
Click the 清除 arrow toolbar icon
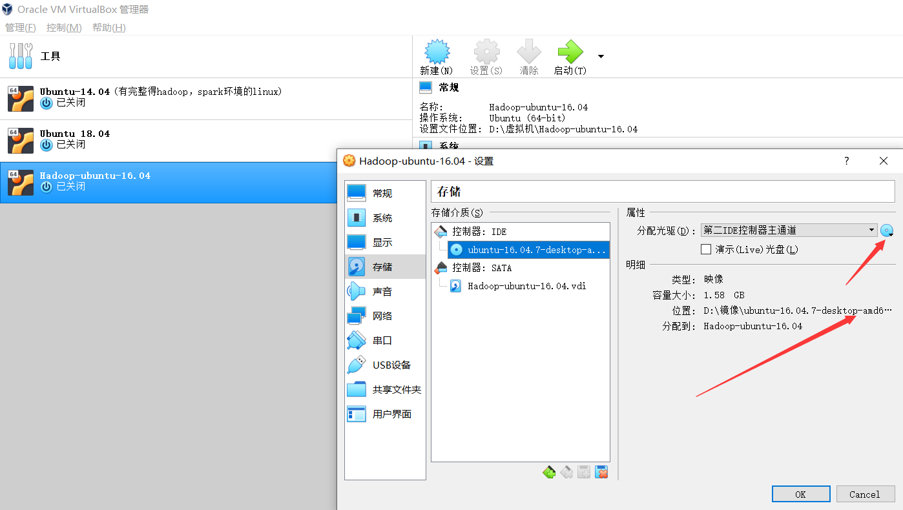(529, 52)
